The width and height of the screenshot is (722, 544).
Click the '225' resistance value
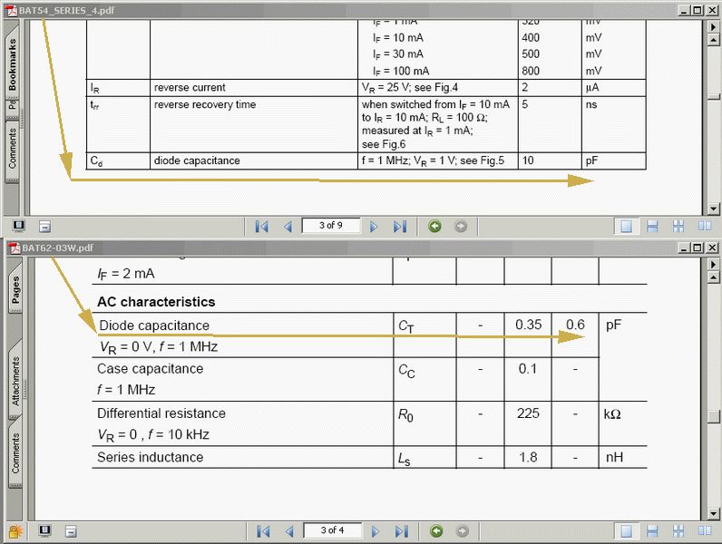(528, 413)
